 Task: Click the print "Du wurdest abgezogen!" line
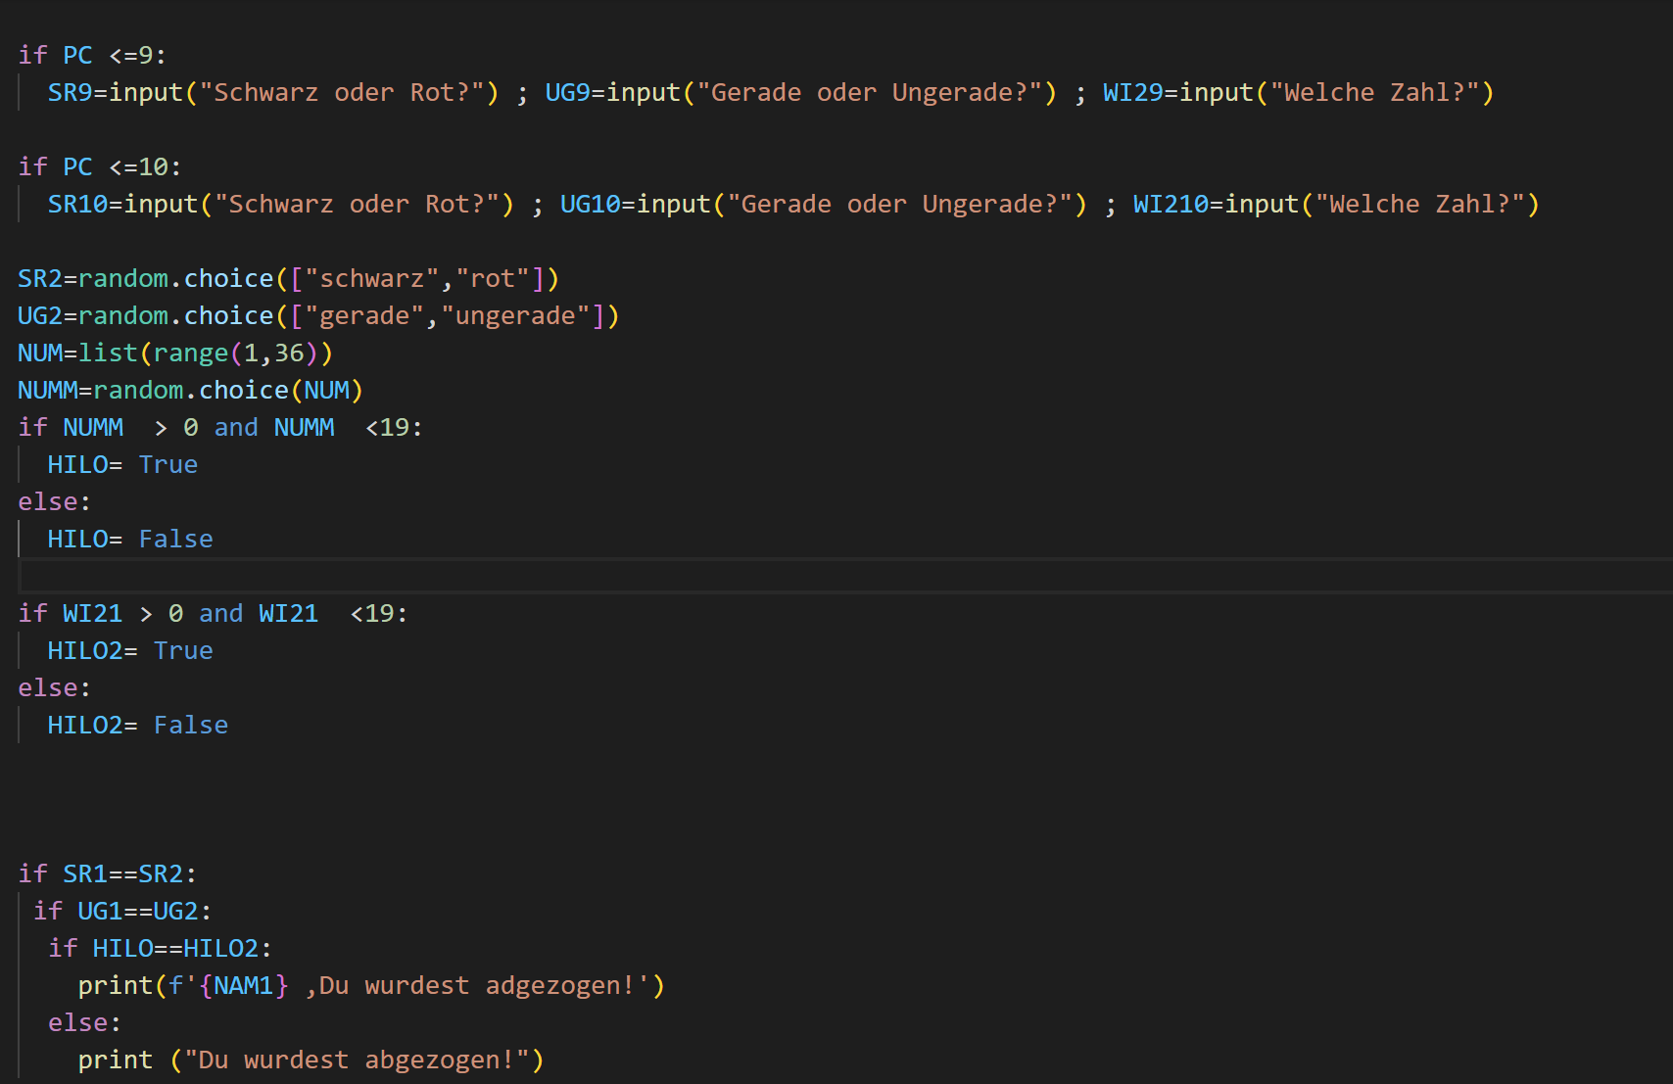(311, 1060)
